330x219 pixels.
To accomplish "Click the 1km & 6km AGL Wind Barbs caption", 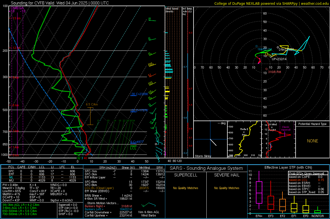I will [x=148, y=214].
